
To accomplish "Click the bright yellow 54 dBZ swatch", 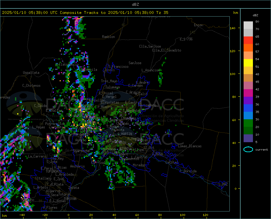I will (248, 63).
